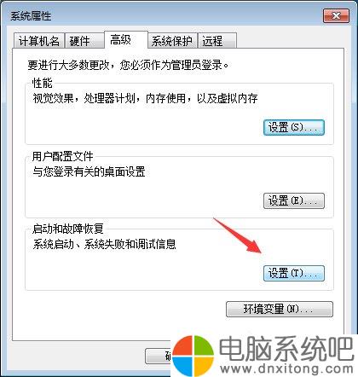
Task: Go to the 系统保护 tab
Action: 172,41
